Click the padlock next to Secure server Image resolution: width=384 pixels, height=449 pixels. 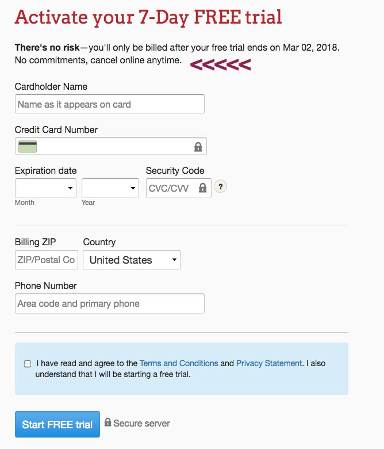[107, 423]
